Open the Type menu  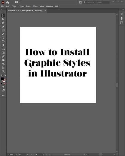[x=22, y=6]
